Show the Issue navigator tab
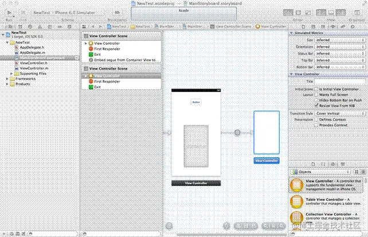 40,27
